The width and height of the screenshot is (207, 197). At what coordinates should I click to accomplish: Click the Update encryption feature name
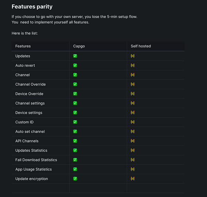tap(32, 179)
